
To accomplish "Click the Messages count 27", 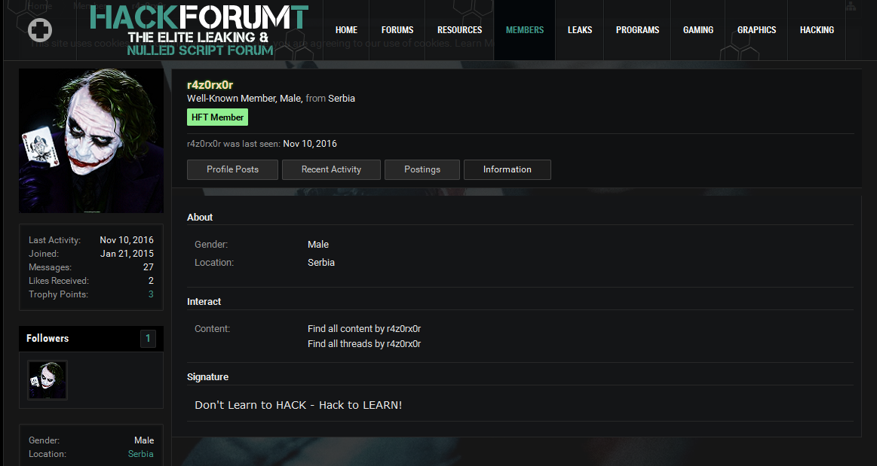I will (149, 267).
